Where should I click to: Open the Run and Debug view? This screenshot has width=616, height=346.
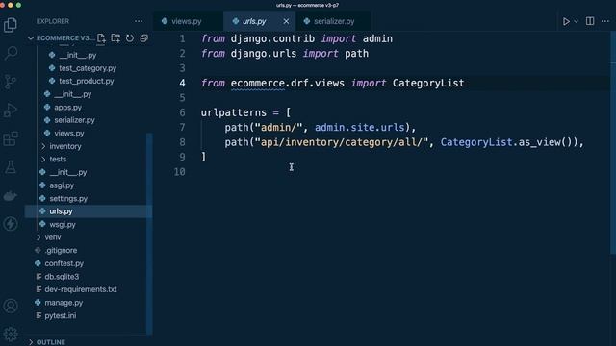[11, 111]
